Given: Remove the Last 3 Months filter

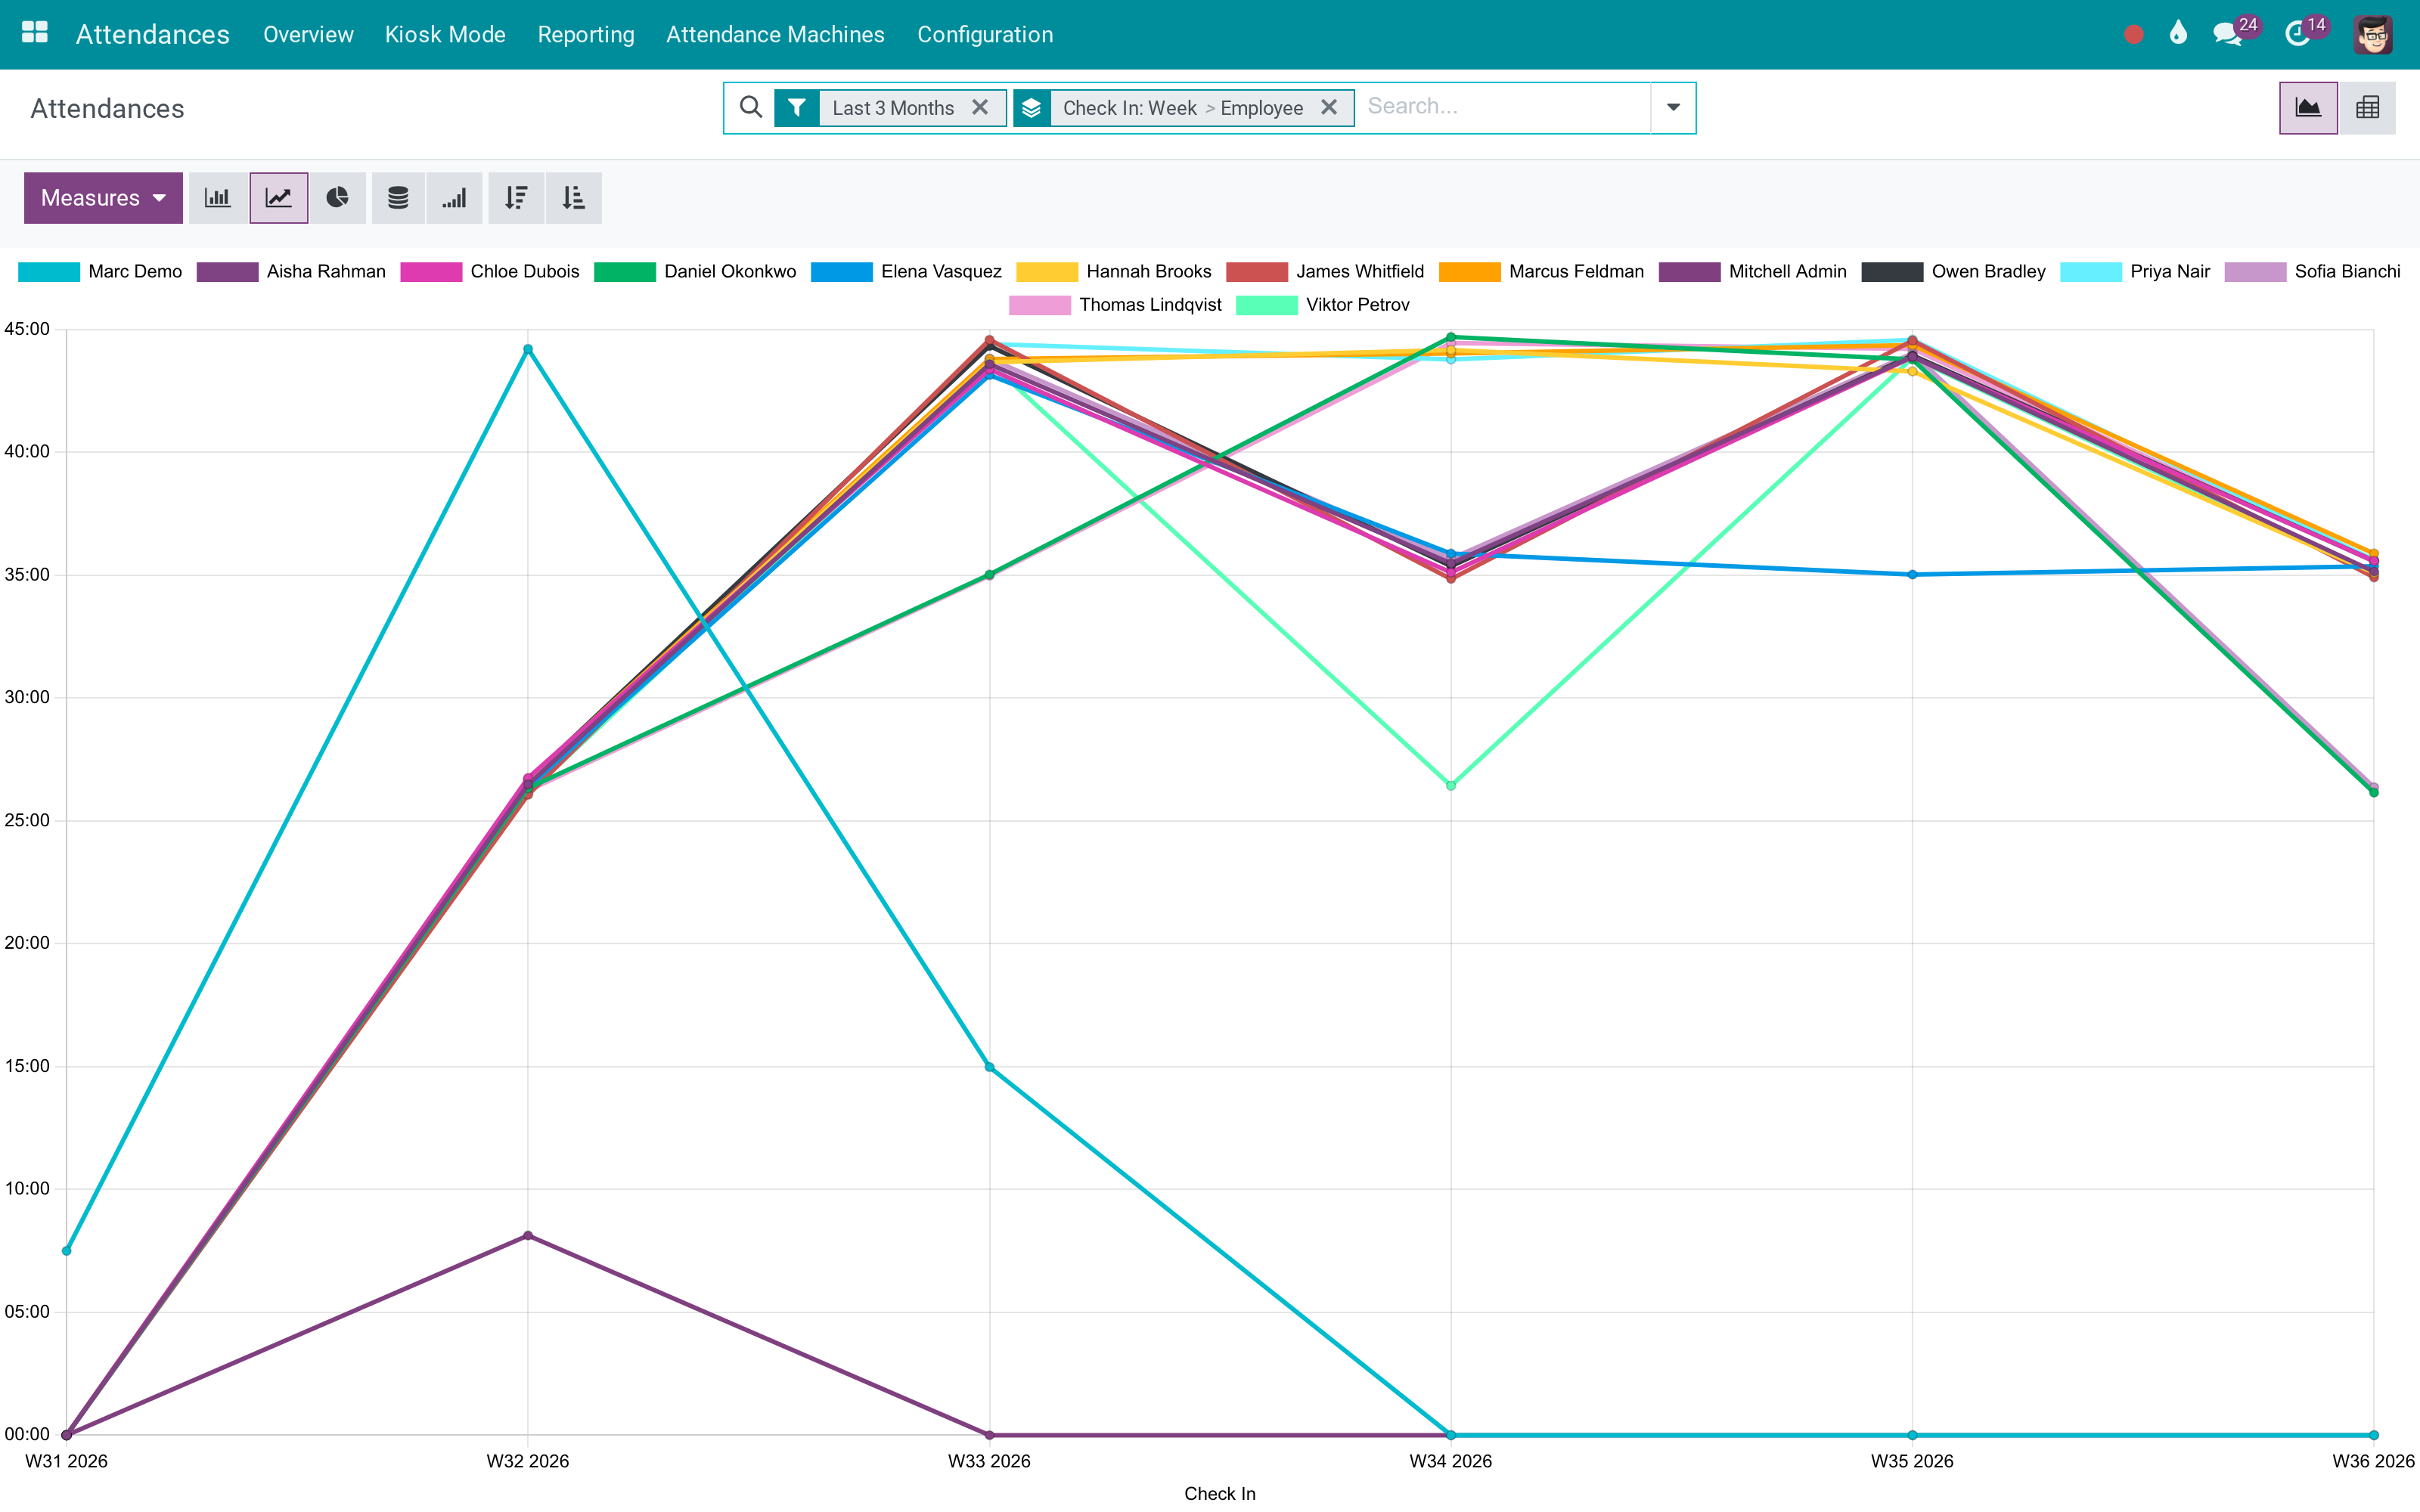Looking at the screenshot, I should click(x=980, y=107).
